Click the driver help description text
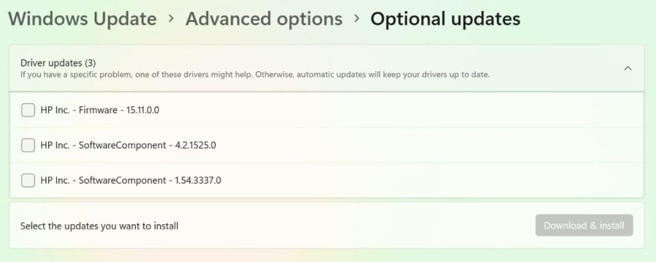Screen dimensions: 656x262 tap(255, 75)
